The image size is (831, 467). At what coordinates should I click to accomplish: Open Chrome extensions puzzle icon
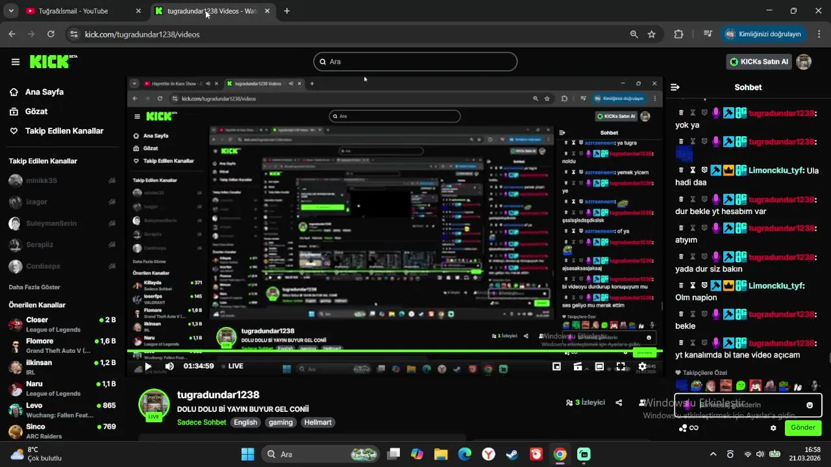tap(679, 34)
